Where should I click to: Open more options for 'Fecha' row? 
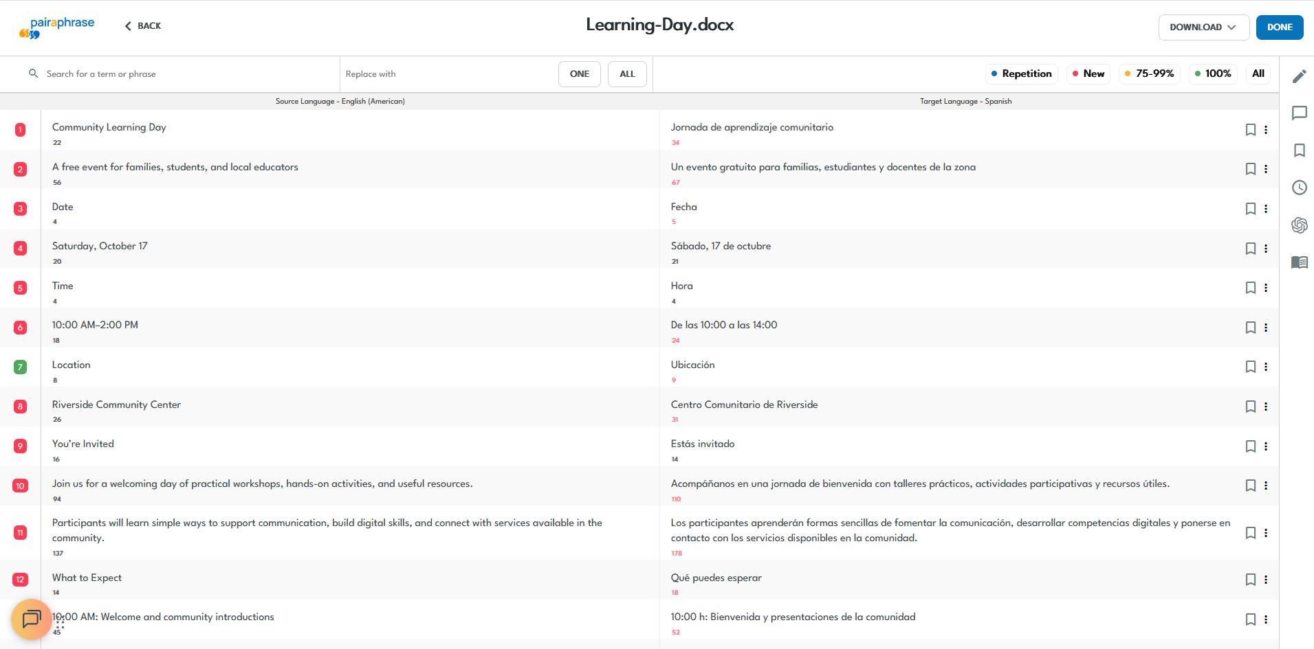[x=1266, y=209]
